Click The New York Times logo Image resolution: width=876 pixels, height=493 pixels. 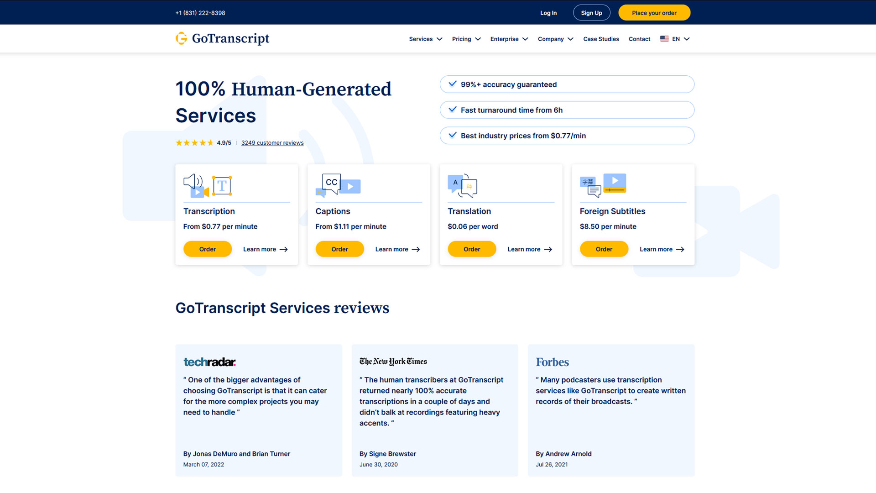click(393, 362)
